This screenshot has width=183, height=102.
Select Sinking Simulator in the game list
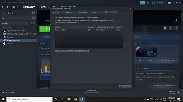tap(18, 40)
